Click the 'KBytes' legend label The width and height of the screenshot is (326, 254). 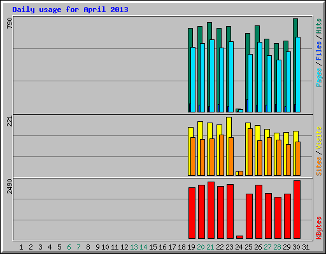point(318,228)
